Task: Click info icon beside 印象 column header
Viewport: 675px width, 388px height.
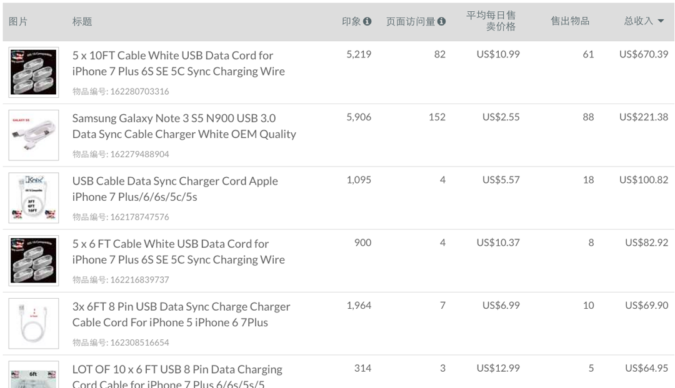Action: [x=367, y=21]
